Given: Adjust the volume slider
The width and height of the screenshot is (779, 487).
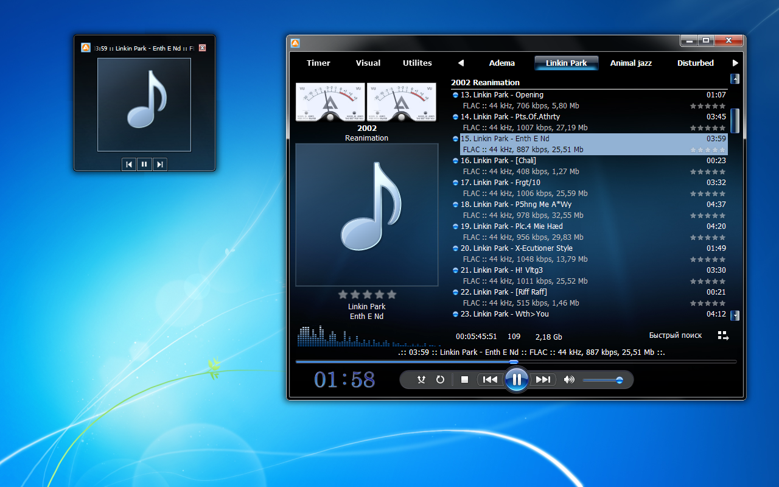Looking at the screenshot, I should point(603,380).
